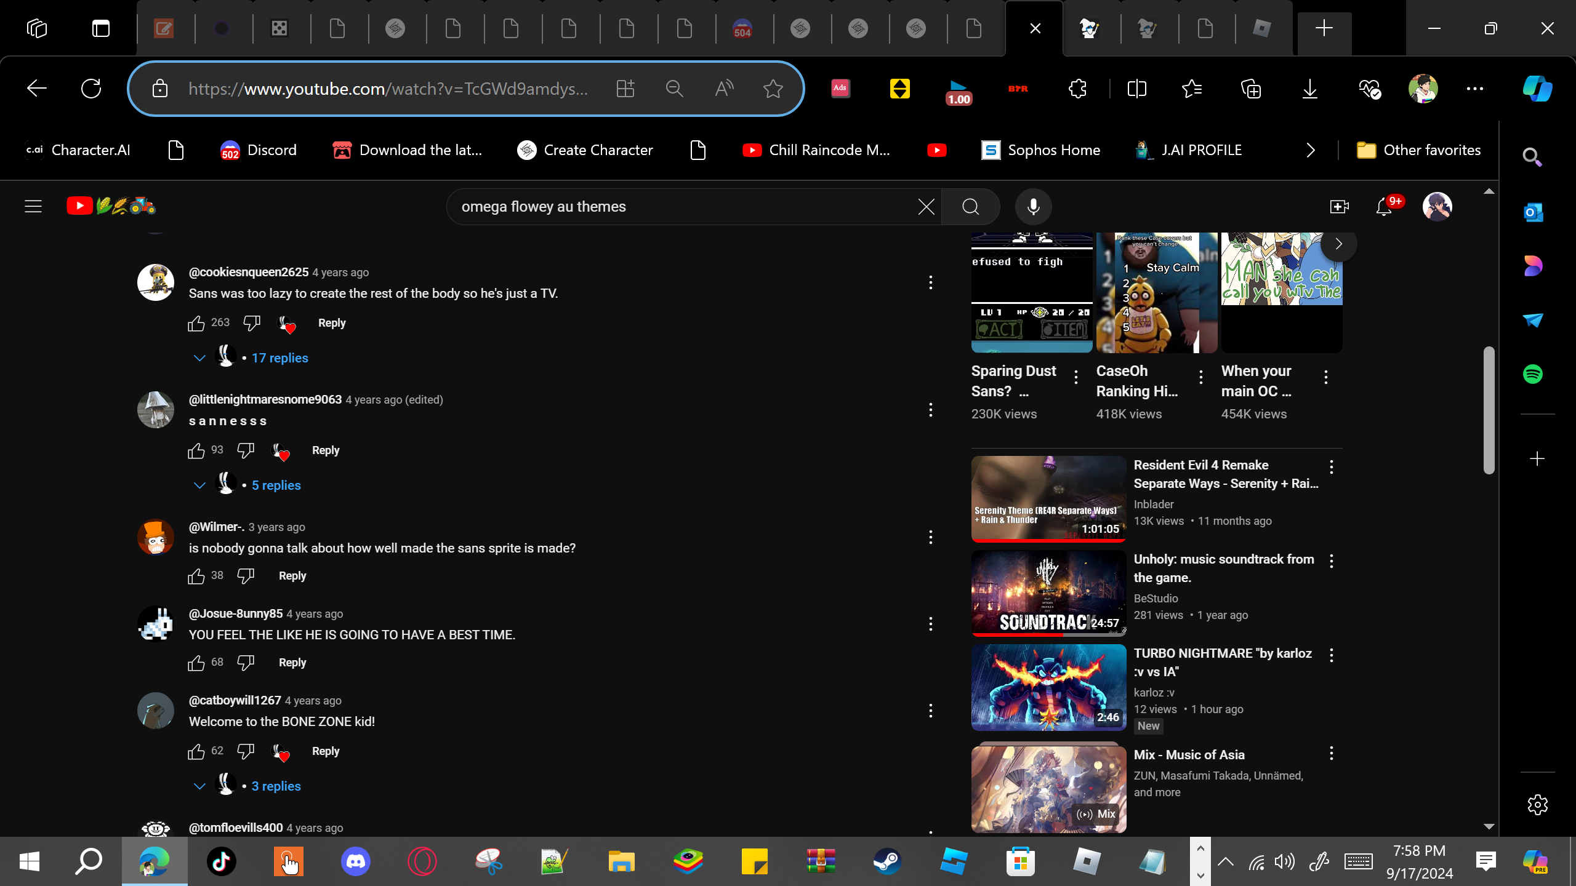Open the Other favorites folder
Viewport: 1576px width, 886px height.
(x=1418, y=150)
